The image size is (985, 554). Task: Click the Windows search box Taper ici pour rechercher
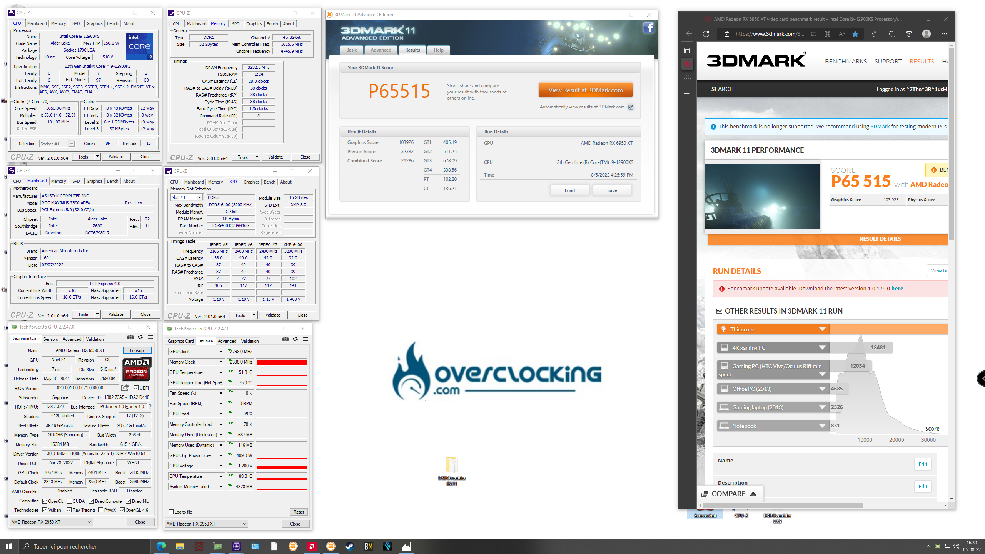pos(85,546)
